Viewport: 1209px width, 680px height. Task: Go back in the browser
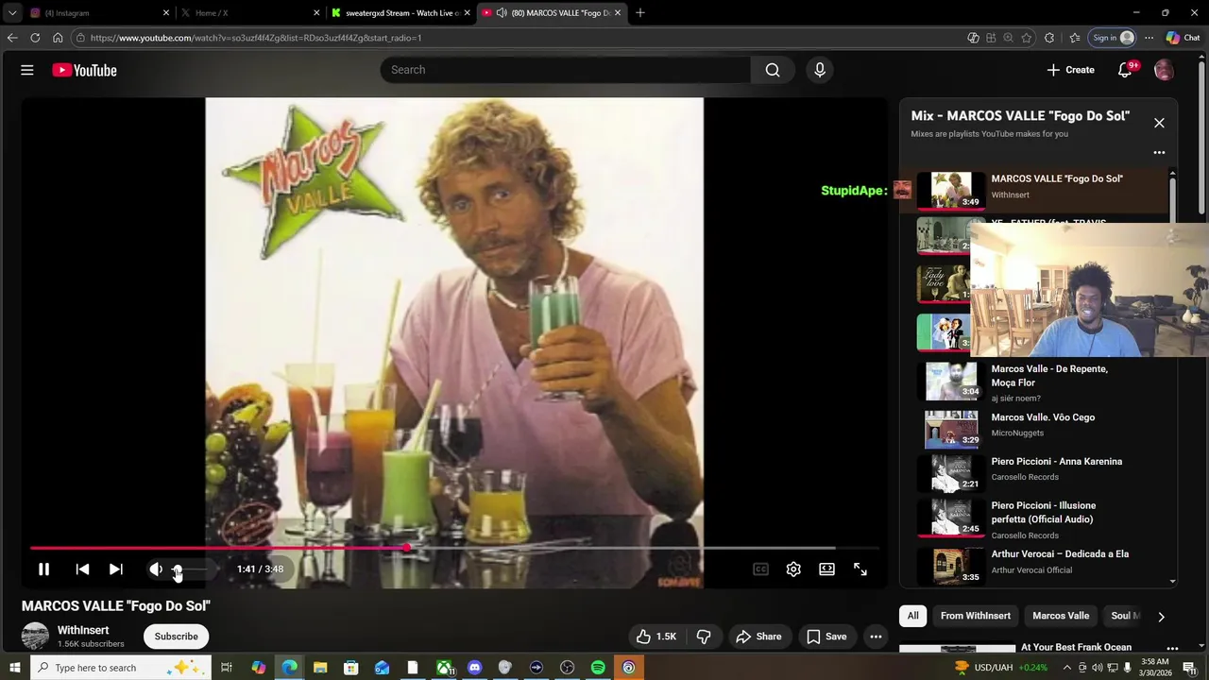12,38
